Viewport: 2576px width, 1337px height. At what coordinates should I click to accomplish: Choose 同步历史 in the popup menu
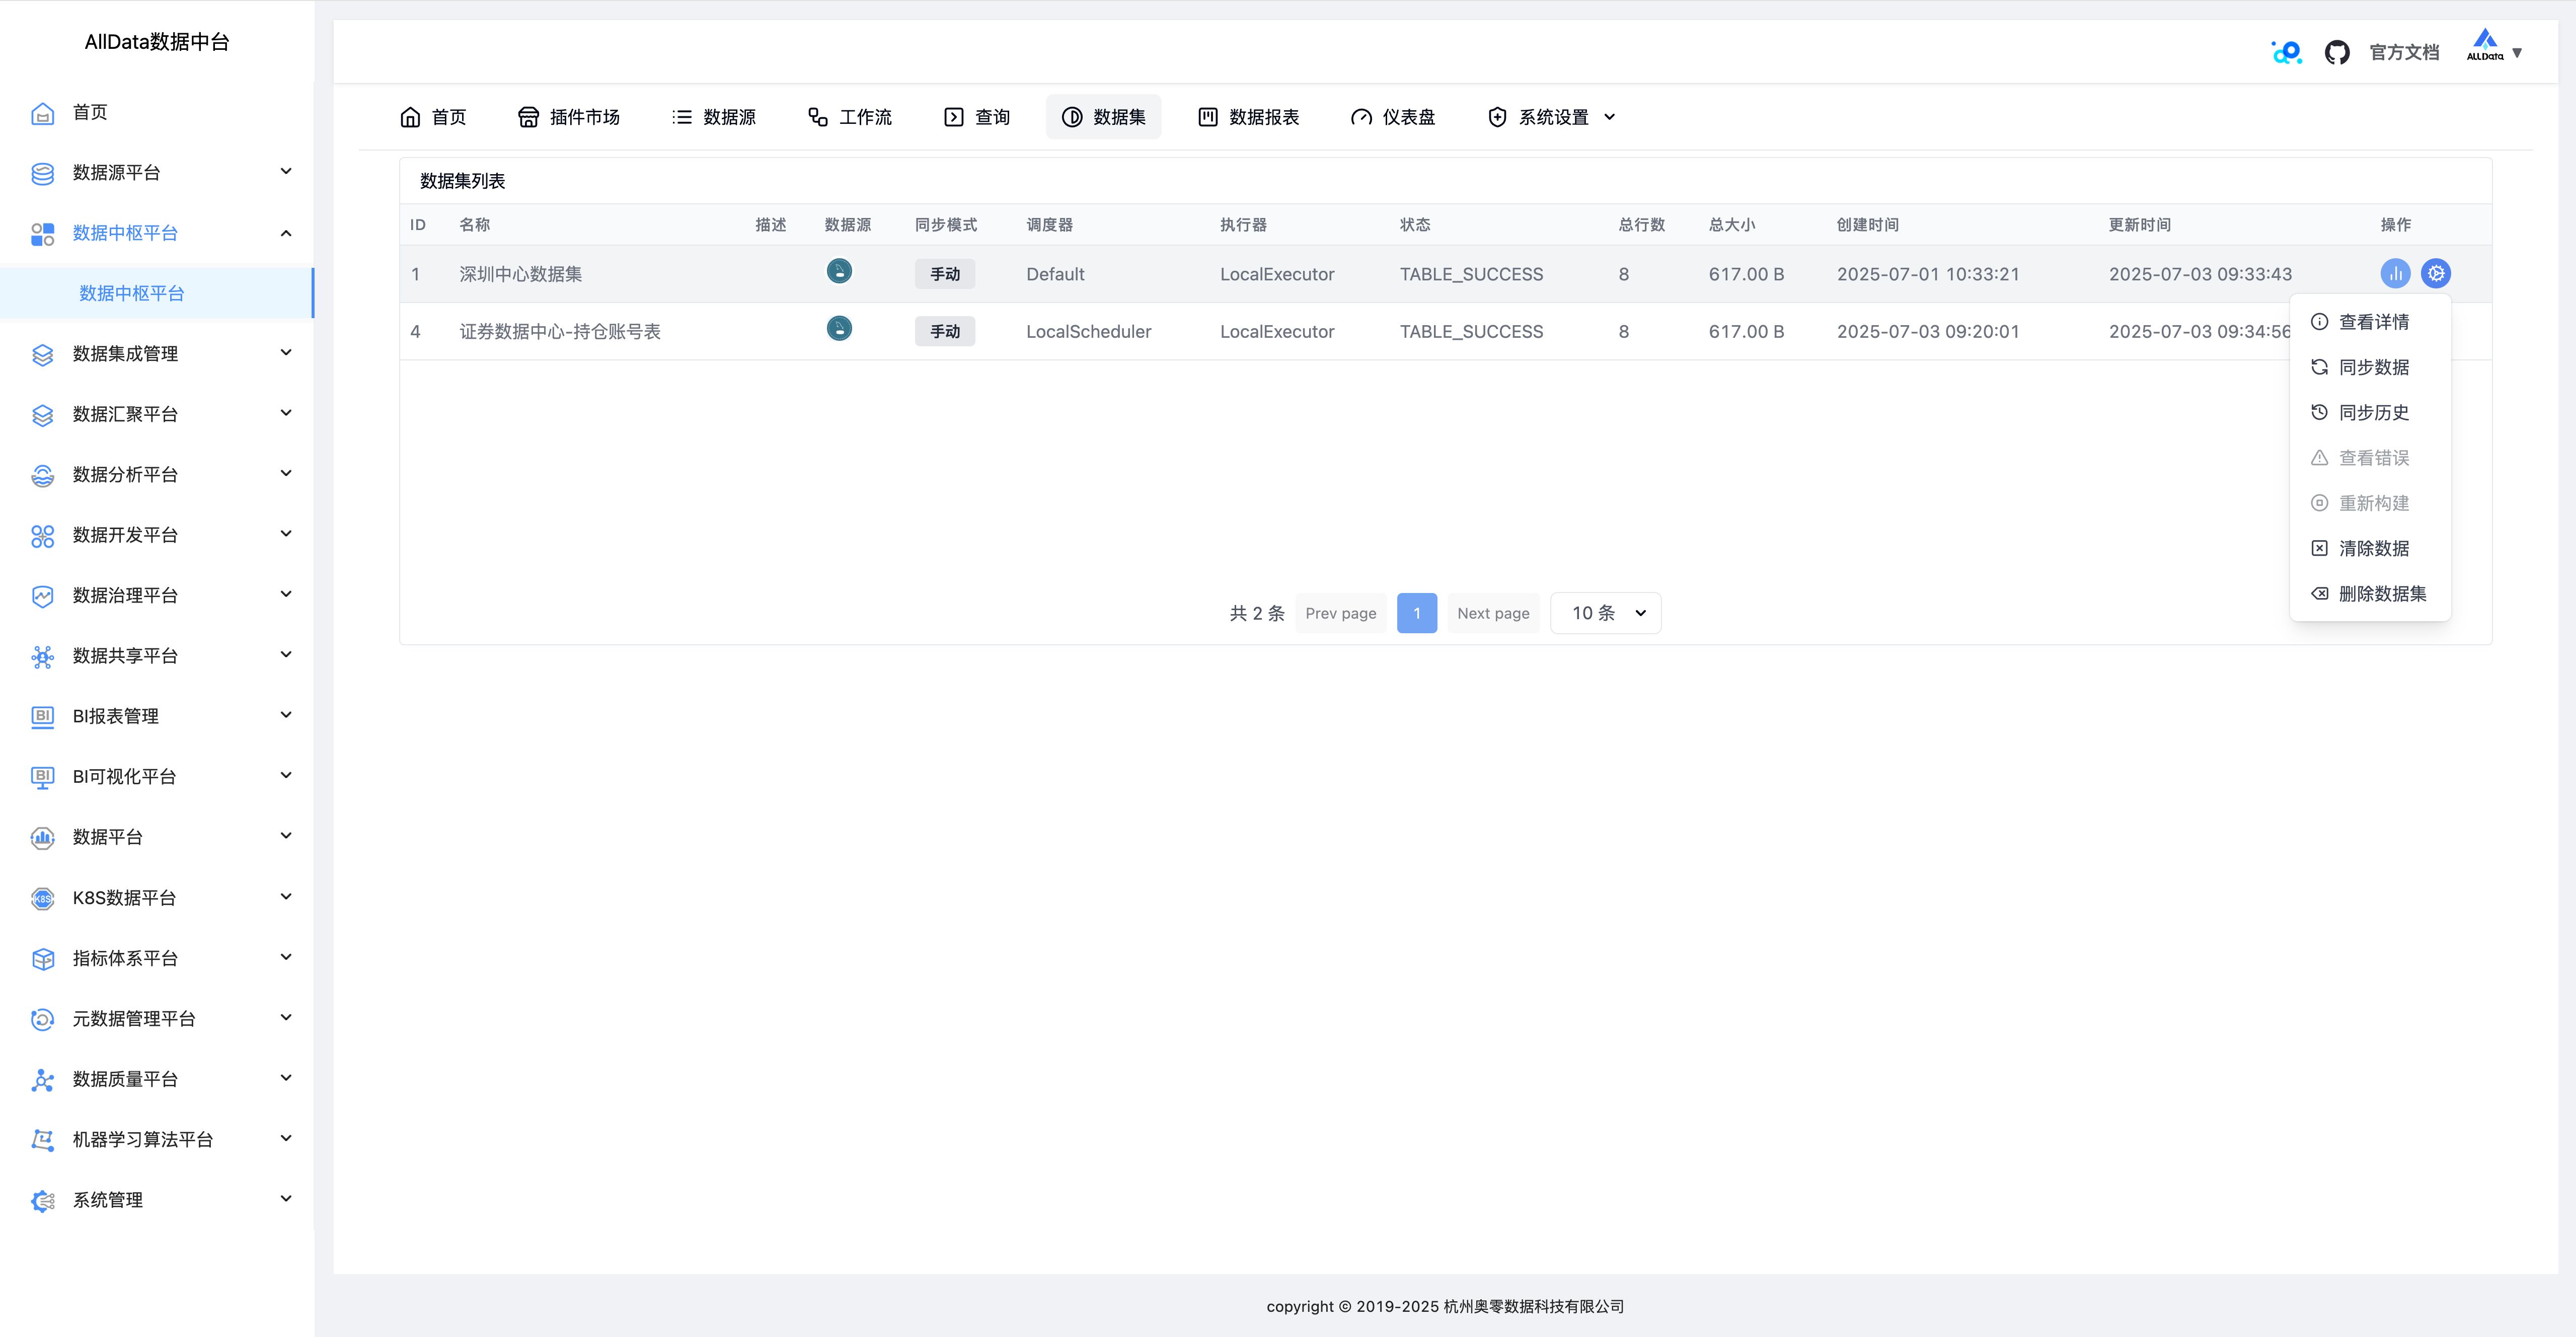point(2370,412)
